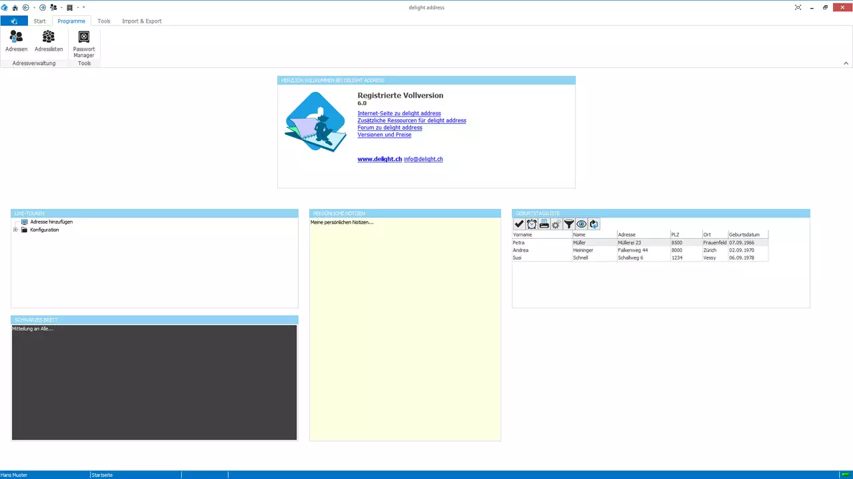Launch the Passwort Manager
Viewport: 853px width, 479px height.
coord(84,44)
